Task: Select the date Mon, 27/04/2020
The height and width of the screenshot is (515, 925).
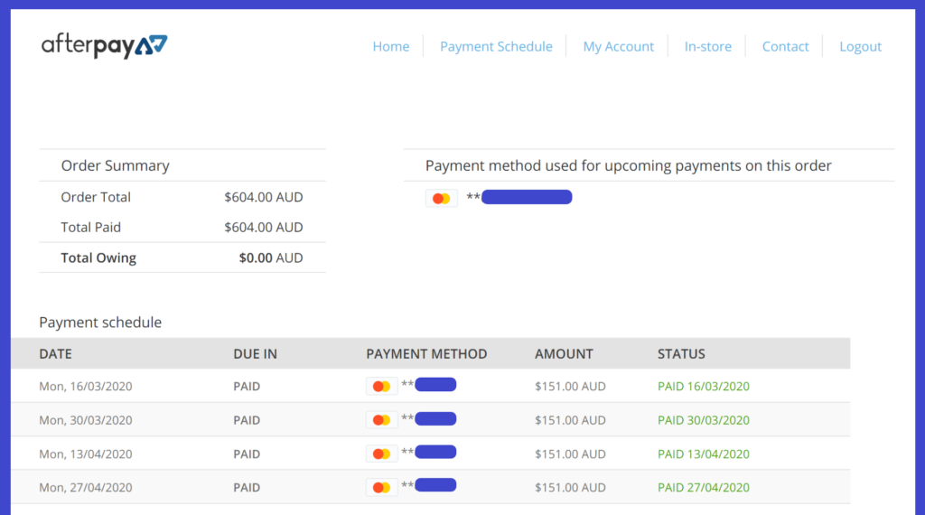Action: click(86, 487)
